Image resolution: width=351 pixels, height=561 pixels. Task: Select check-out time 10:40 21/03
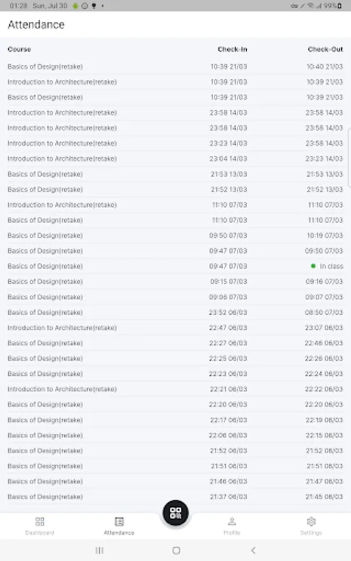pos(325,67)
